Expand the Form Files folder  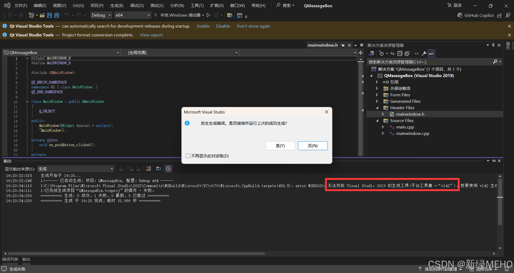377,95
